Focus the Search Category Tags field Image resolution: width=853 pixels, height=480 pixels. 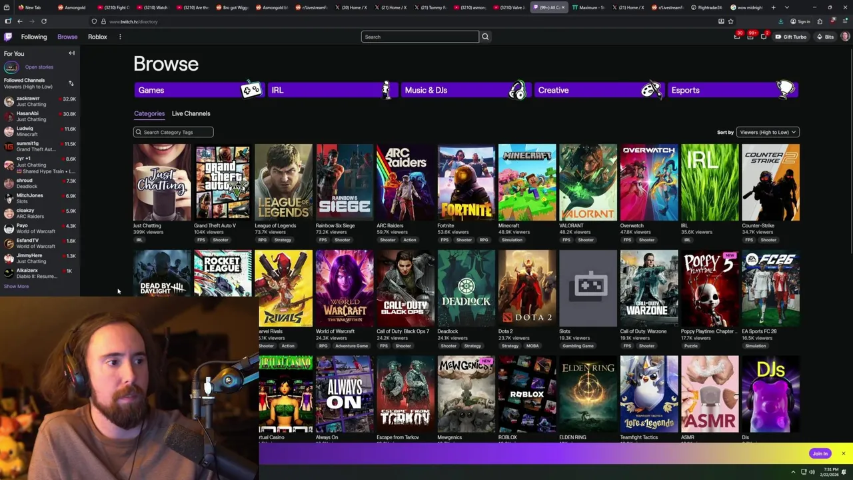click(173, 132)
